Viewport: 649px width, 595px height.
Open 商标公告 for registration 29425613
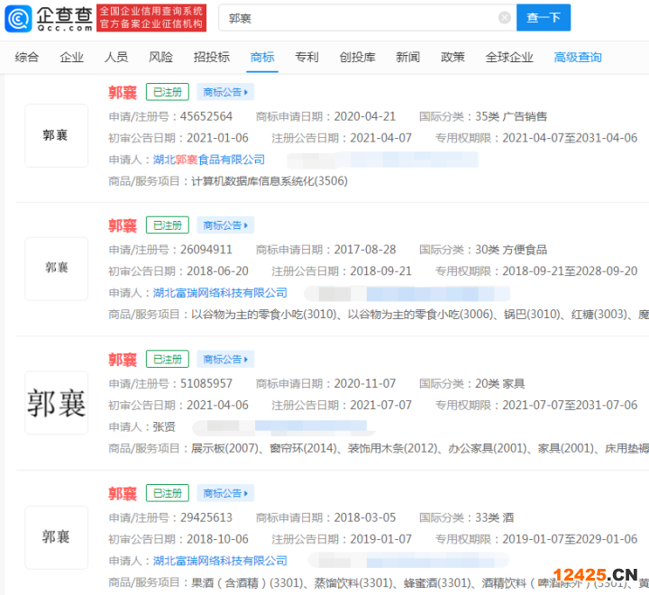(x=225, y=493)
